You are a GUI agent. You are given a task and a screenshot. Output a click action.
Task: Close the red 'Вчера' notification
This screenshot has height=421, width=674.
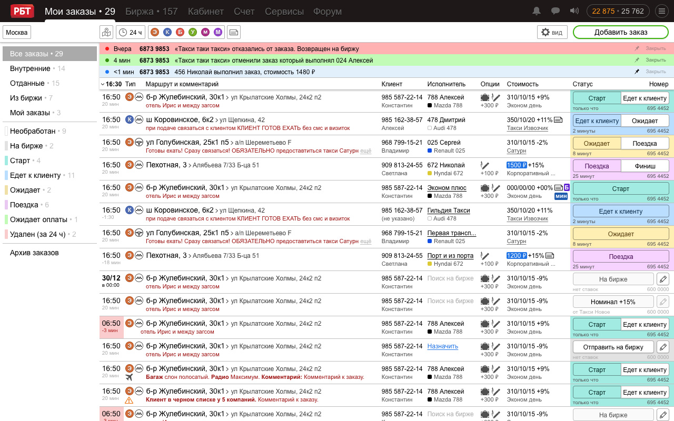point(656,48)
